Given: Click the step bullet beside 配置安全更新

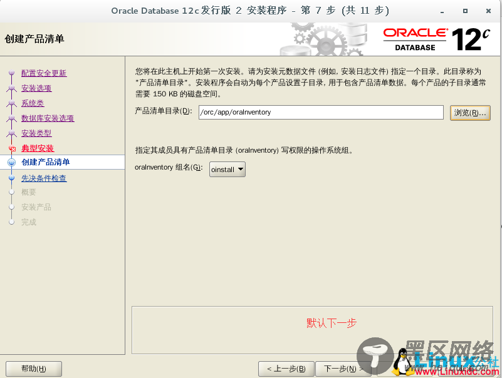Looking at the screenshot, I should (11, 73).
